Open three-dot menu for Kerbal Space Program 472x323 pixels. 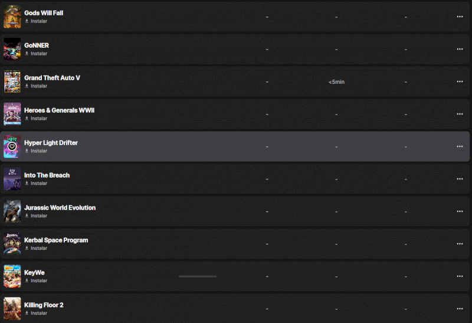[x=460, y=244]
